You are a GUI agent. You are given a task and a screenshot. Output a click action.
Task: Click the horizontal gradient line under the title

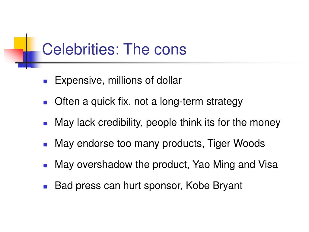pyautogui.click(x=158, y=63)
